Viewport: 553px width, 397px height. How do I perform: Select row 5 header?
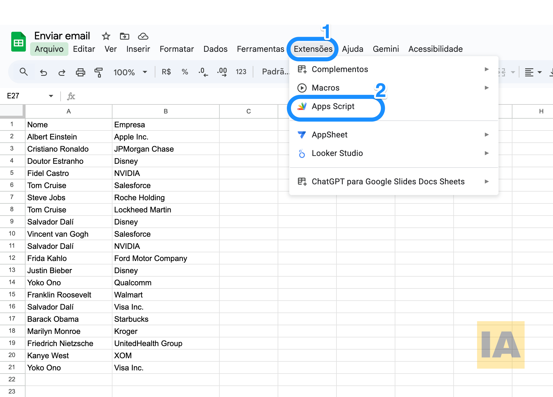(x=12, y=173)
